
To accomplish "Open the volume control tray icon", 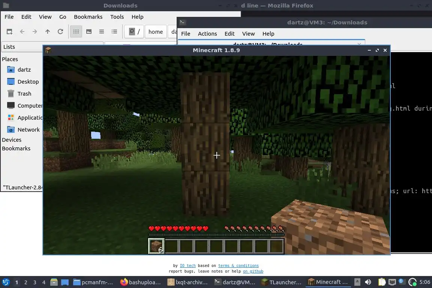I will (368, 282).
